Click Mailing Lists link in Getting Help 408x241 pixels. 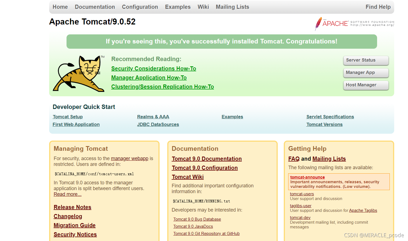click(x=329, y=159)
